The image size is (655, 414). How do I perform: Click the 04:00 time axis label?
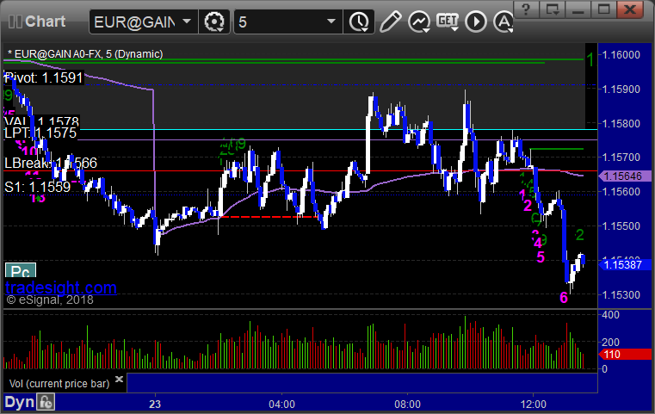pos(281,405)
